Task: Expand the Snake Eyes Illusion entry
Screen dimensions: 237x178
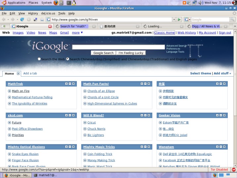Action: [9, 154]
